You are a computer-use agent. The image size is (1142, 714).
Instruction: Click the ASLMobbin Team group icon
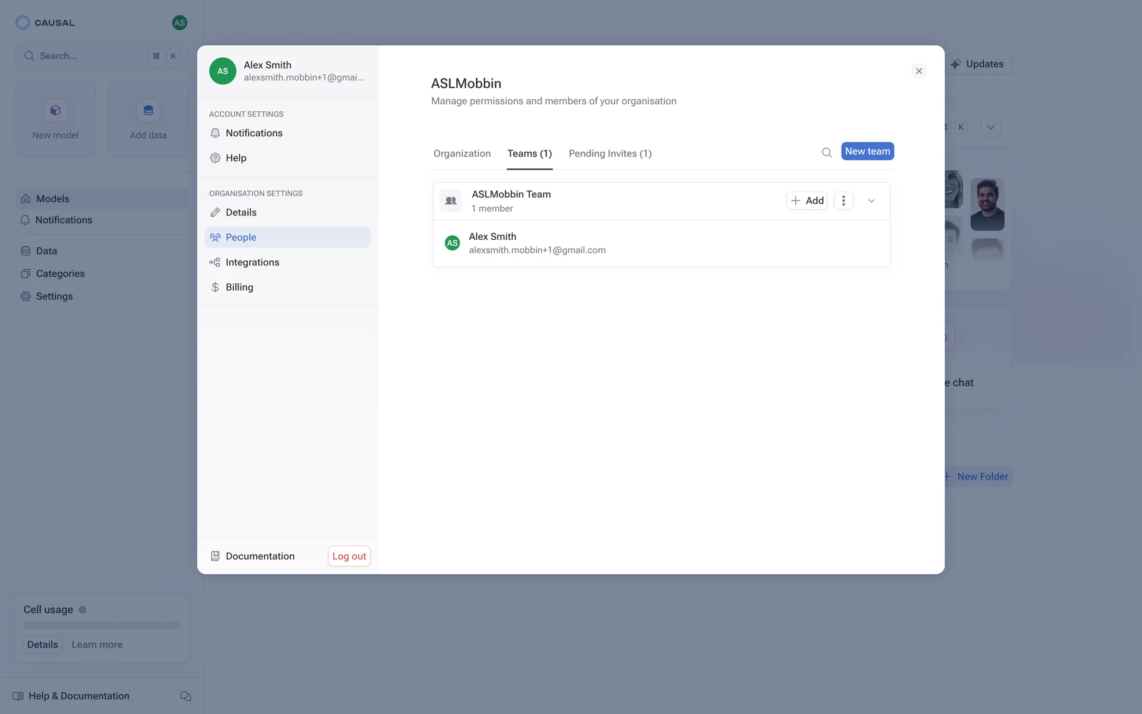(451, 201)
